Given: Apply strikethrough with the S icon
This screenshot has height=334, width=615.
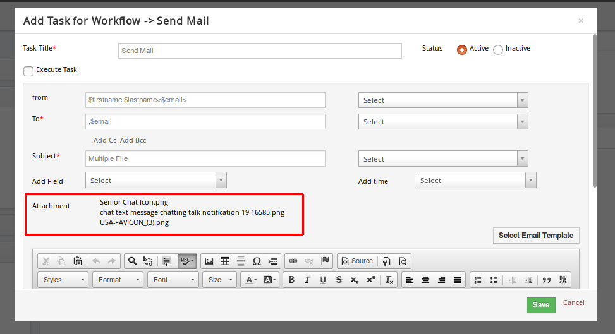Looking at the screenshot, I should tap(339, 280).
